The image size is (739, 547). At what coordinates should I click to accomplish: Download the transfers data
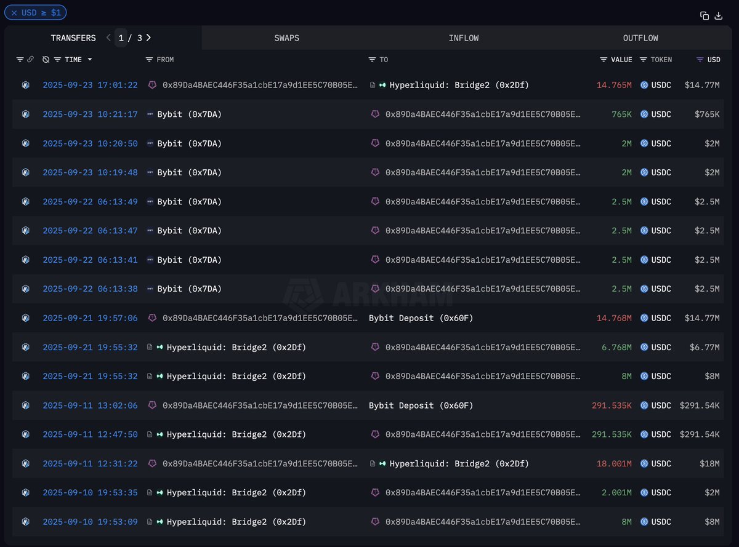(x=718, y=16)
